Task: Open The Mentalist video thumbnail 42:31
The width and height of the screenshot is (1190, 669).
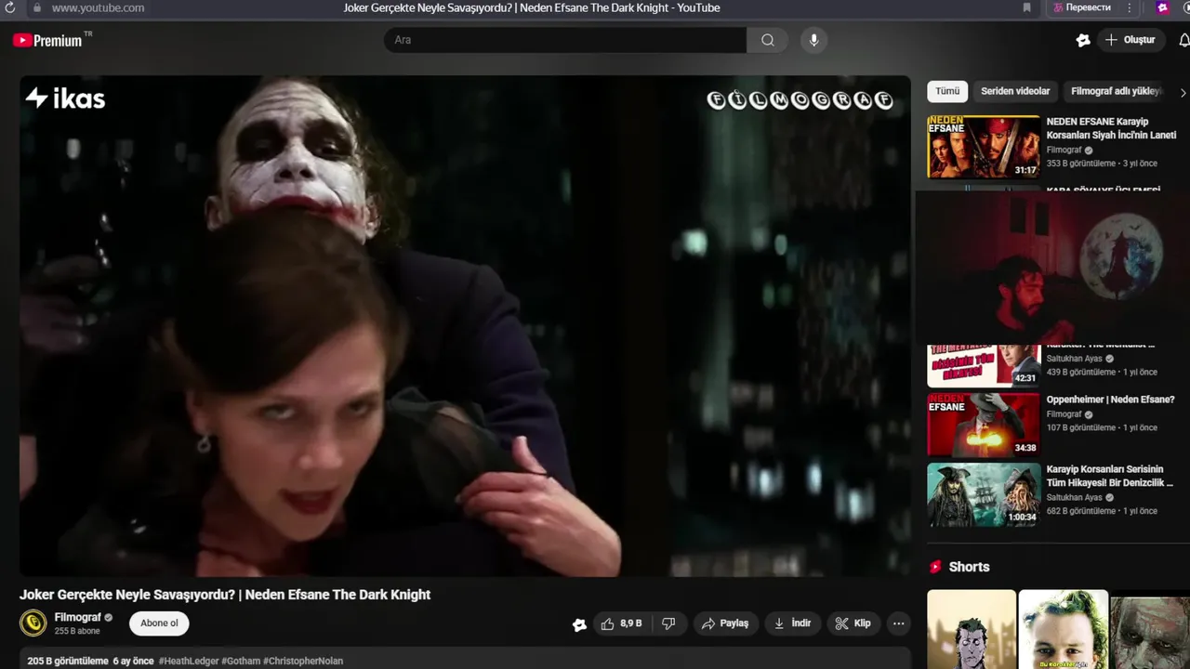Action: click(984, 365)
